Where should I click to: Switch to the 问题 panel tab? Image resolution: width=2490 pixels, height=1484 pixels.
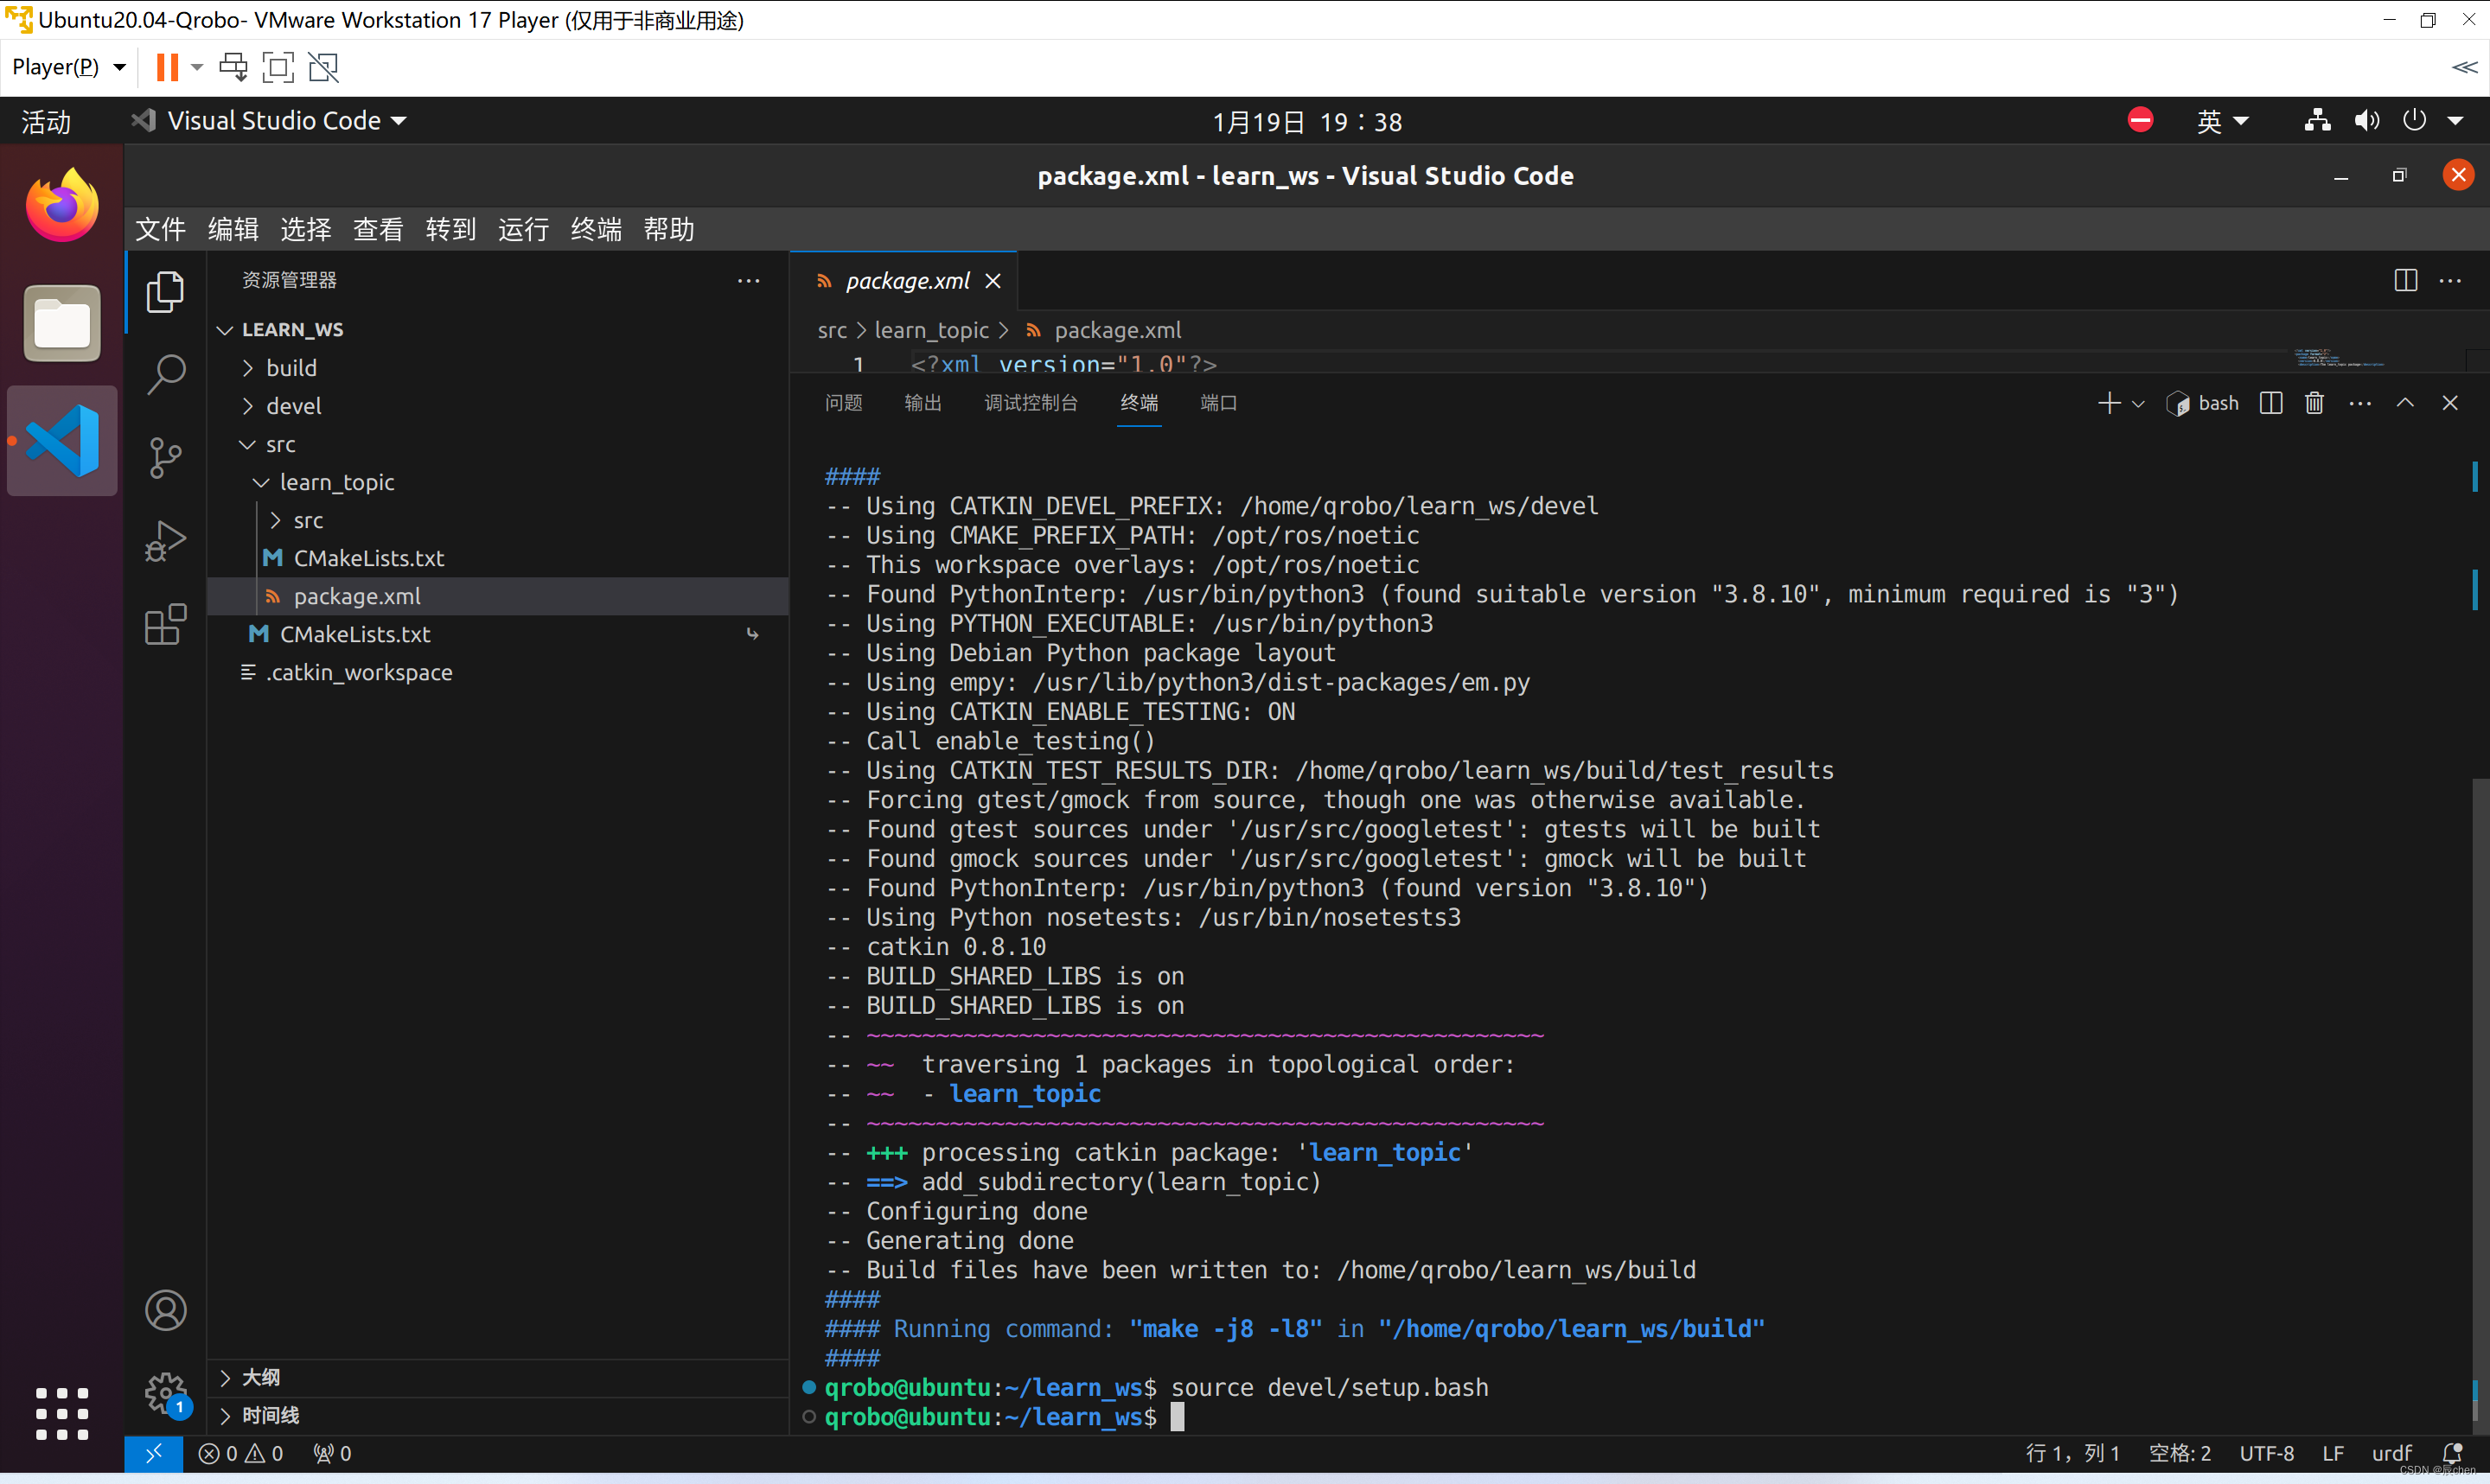coord(843,403)
